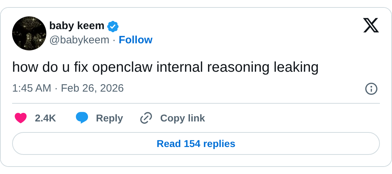The width and height of the screenshot is (392, 174).
Task: Click the blue reply speech bubble icon
Action: (82, 118)
